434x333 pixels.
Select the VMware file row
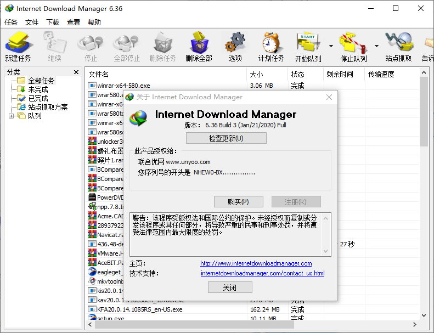pos(105,253)
